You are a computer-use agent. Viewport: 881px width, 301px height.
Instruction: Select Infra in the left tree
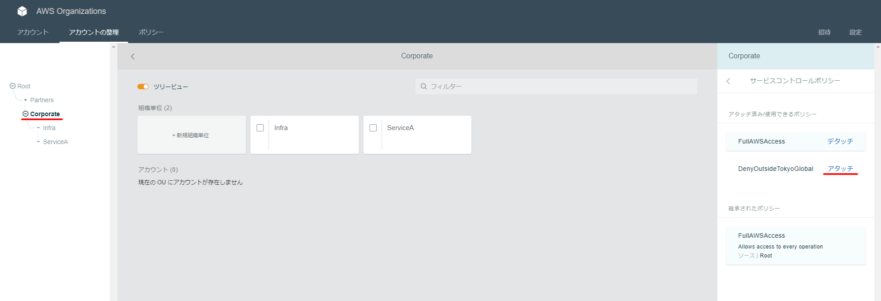[x=49, y=128]
